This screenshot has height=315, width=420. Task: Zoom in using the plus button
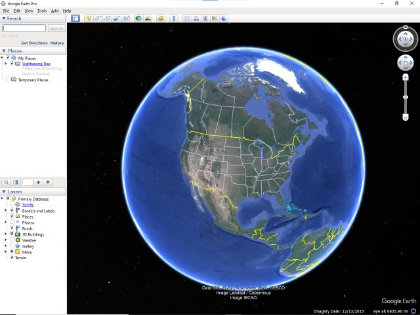point(406,77)
